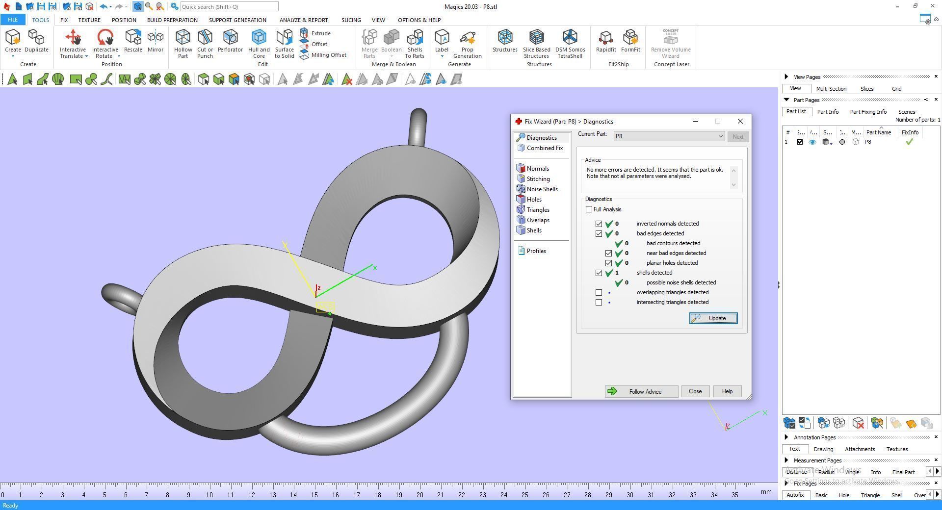The width and height of the screenshot is (942, 510).
Task: Click the Offset command
Action: pos(314,44)
